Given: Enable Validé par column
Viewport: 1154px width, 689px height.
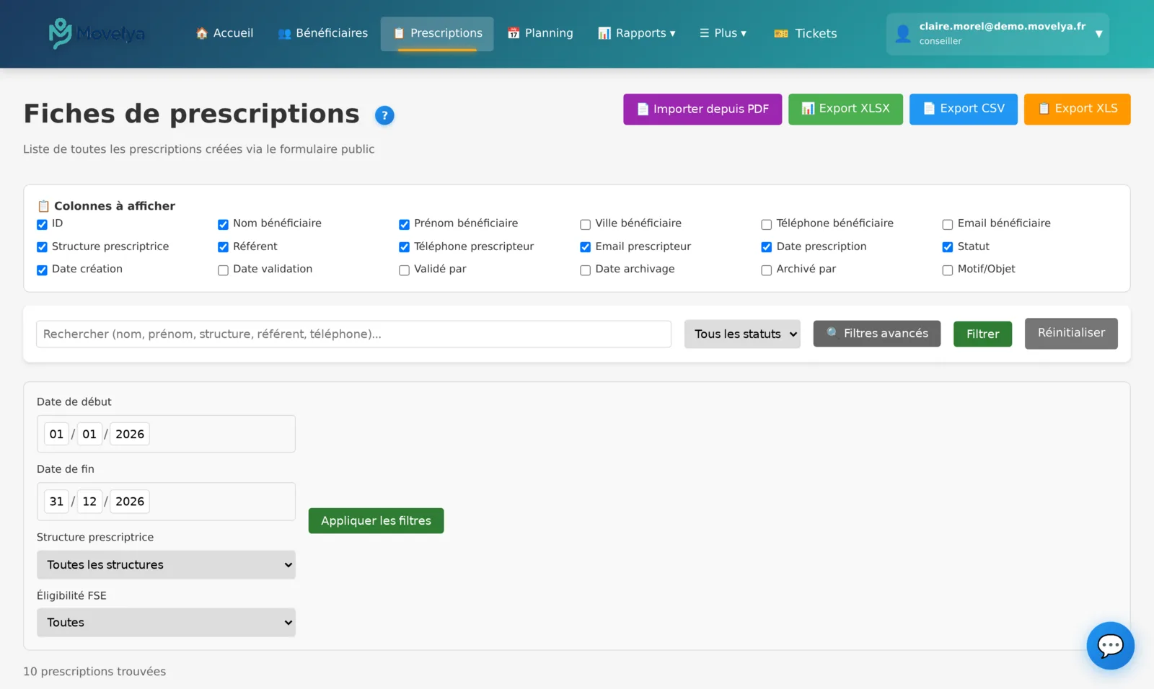Looking at the screenshot, I should (404, 270).
